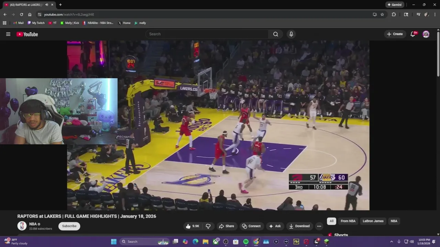Open File Explorer from the taskbar
This screenshot has width=440, height=247.
tap(206, 242)
